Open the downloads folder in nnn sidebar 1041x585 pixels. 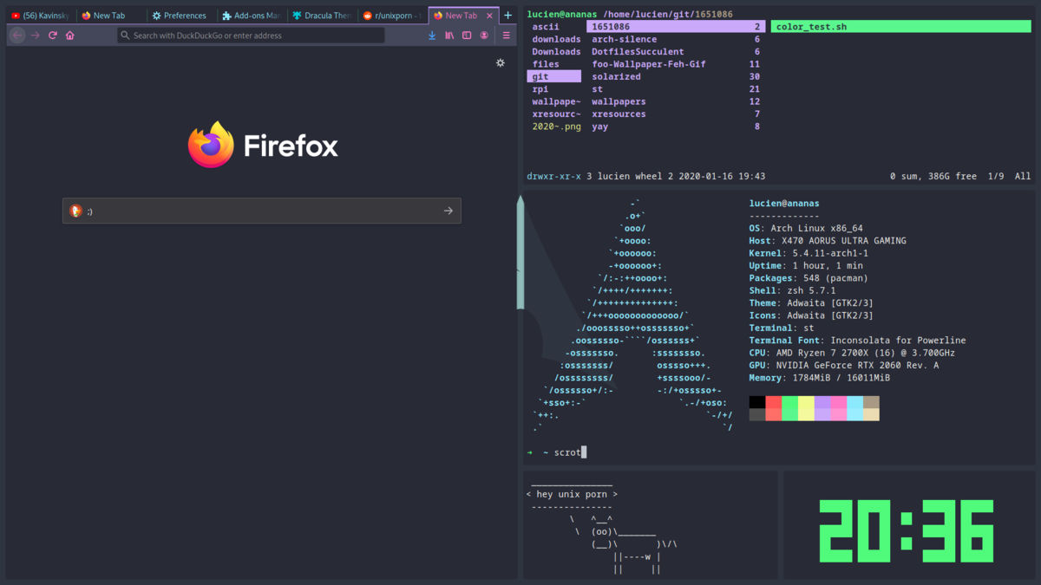click(556, 38)
